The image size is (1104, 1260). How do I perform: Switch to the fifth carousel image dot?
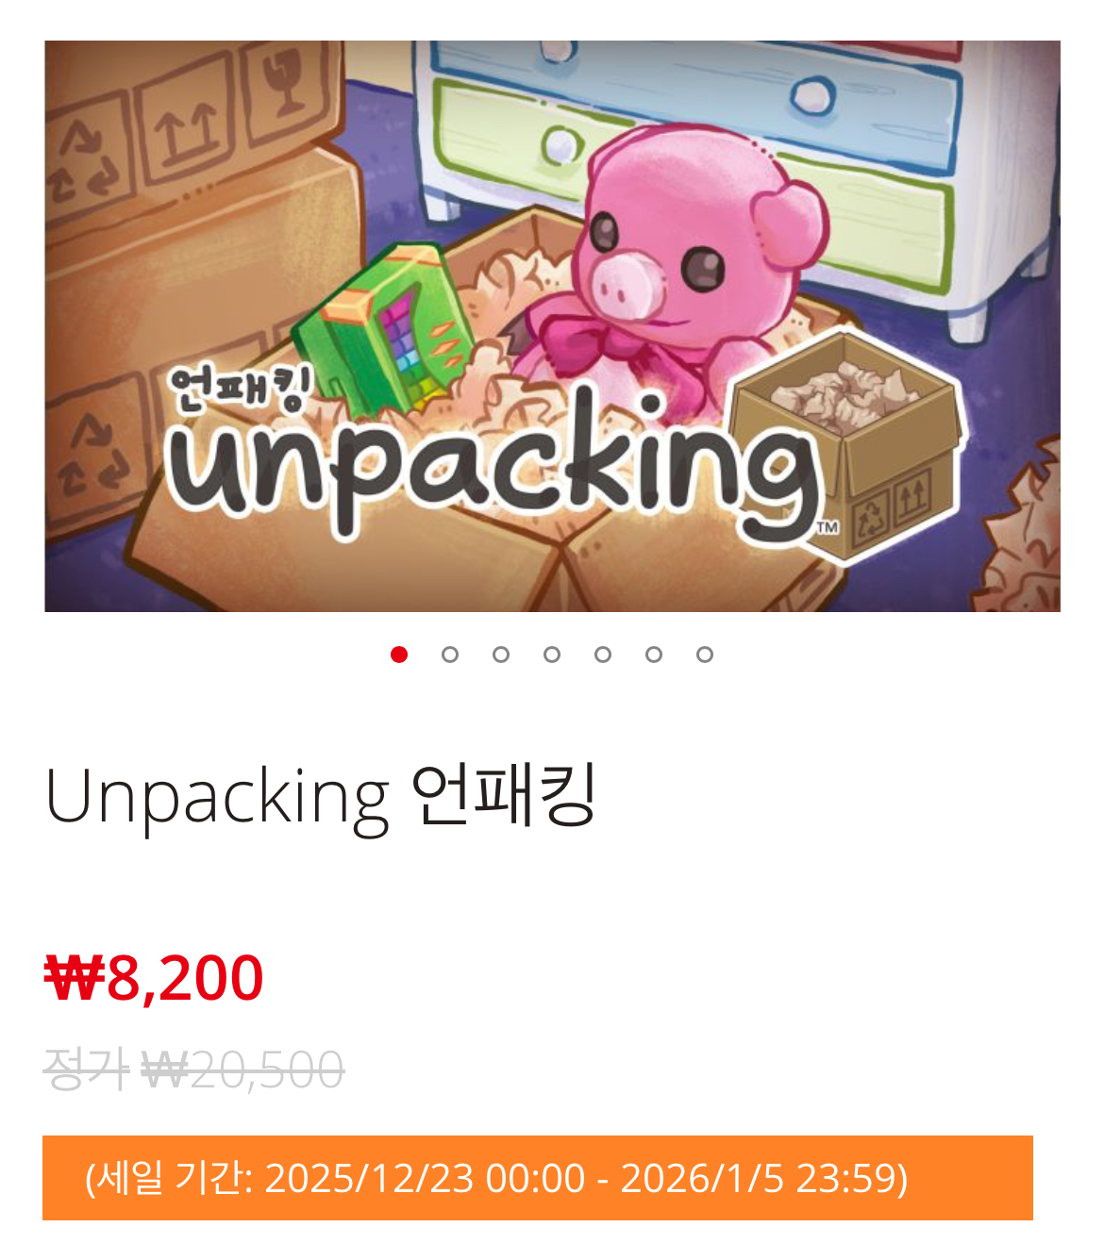603,655
